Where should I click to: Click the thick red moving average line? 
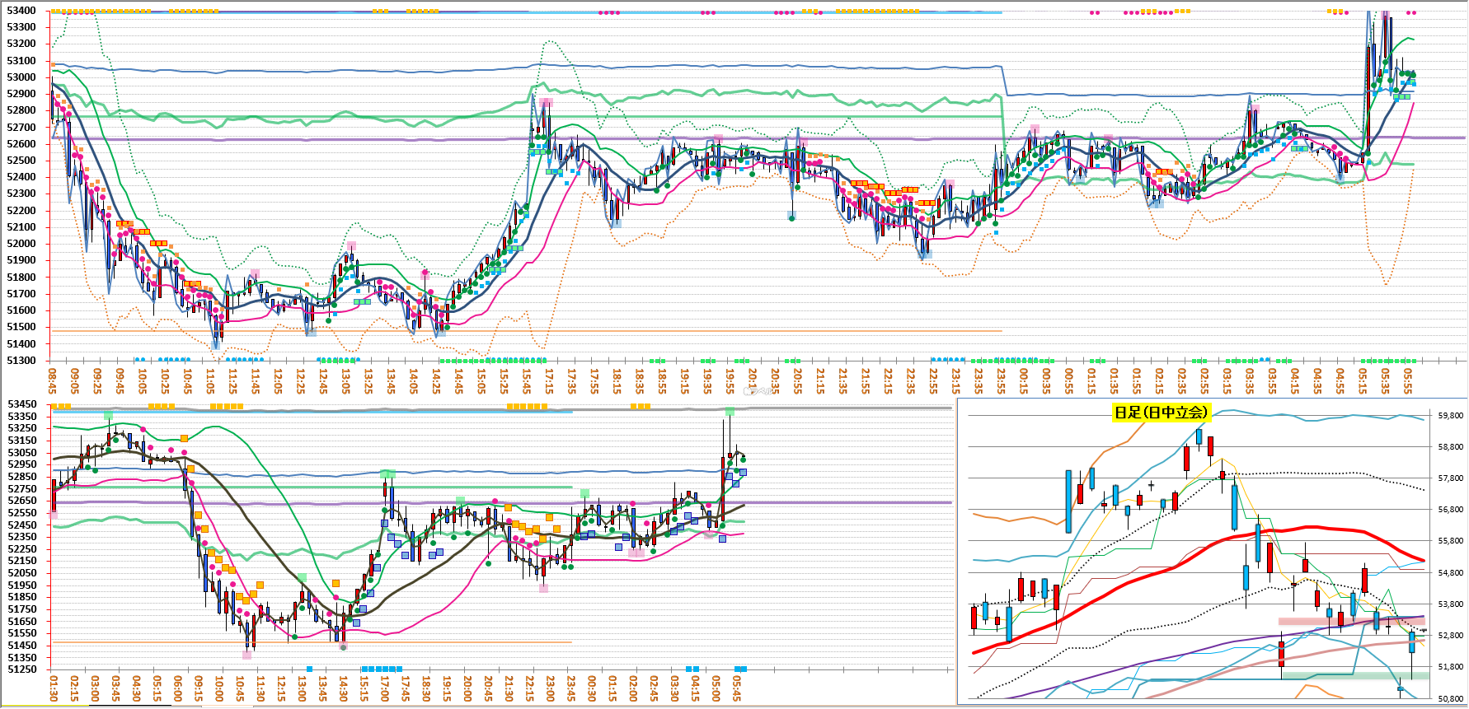pyautogui.click(x=1311, y=528)
